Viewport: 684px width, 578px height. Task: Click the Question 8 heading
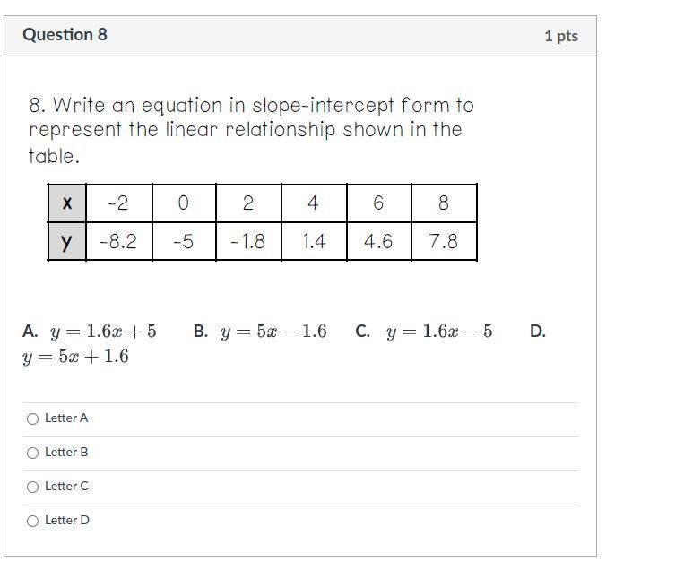(65, 35)
